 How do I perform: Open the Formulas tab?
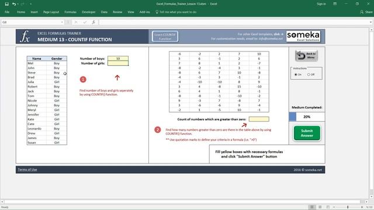[x=70, y=12]
